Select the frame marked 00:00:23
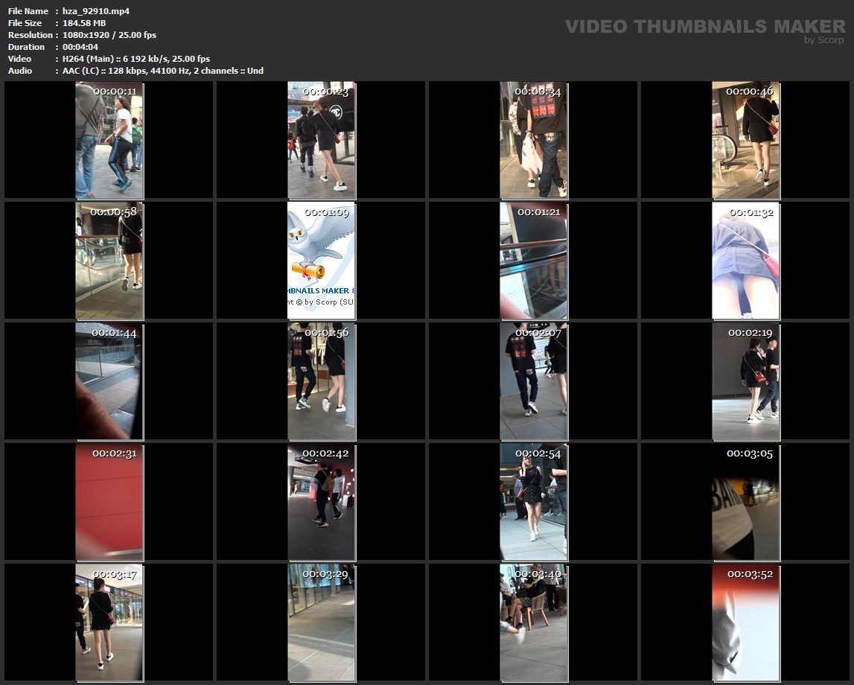This screenshot has width=854, height=685. [322, 140]
